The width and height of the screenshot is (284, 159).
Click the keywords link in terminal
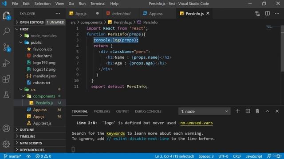[115, 133]
